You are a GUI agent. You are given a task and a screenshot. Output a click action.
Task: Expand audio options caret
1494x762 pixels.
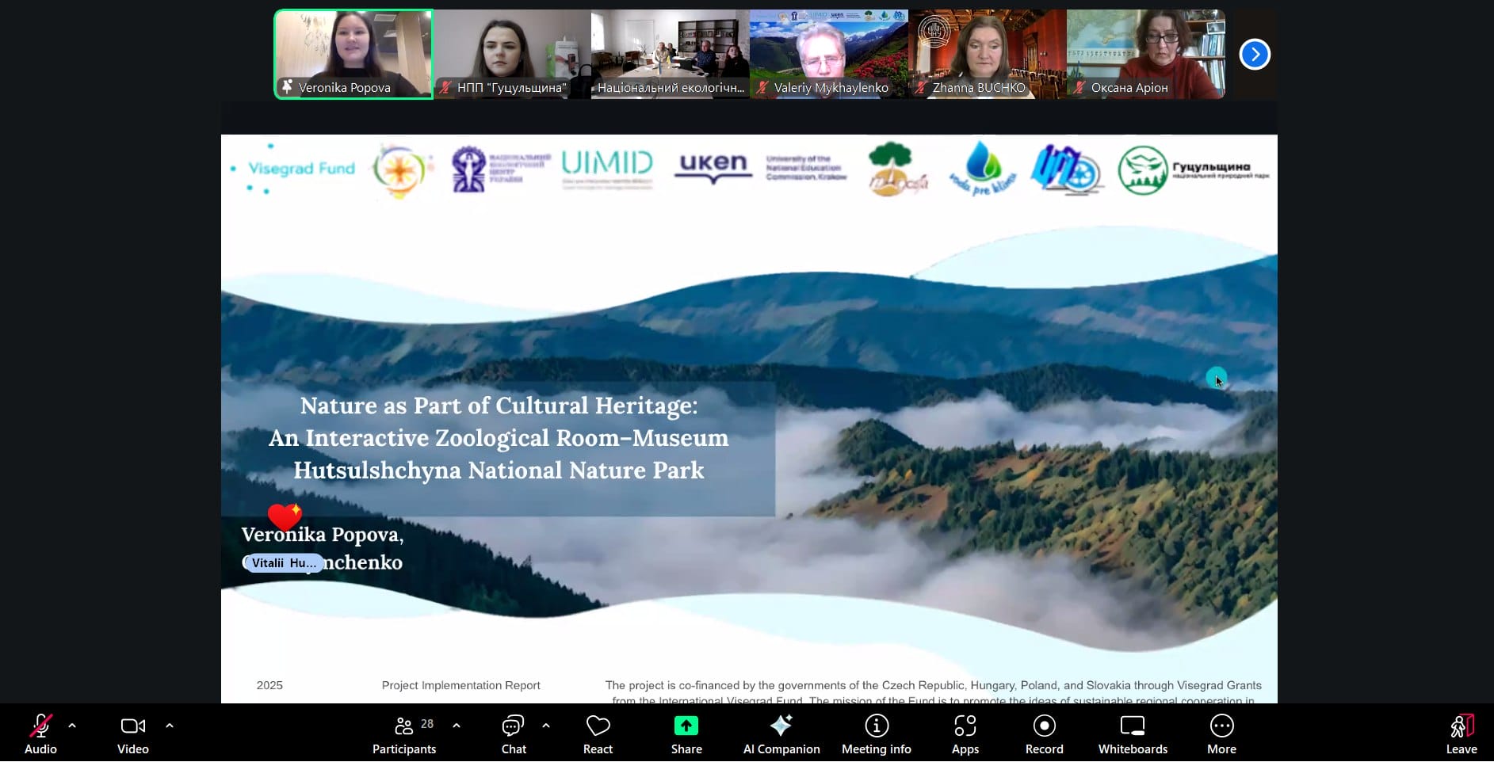coord(72,726)
